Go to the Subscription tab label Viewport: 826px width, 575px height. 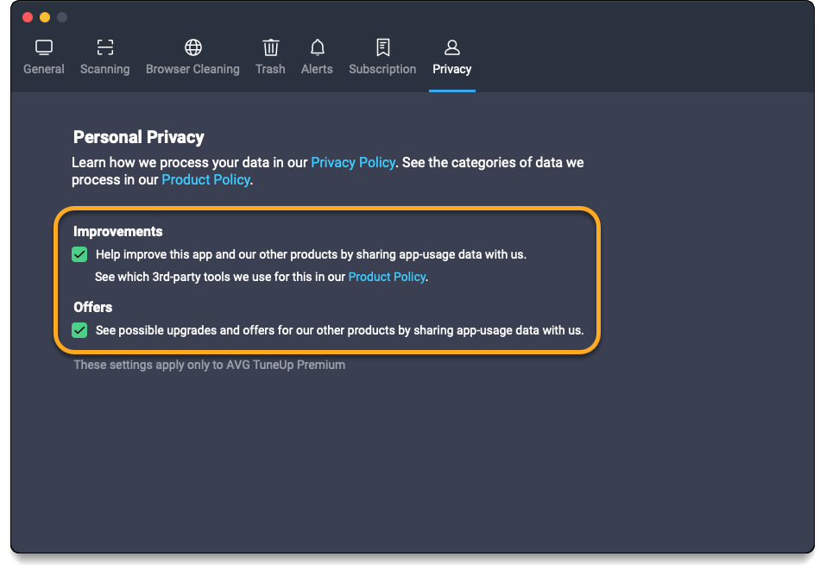[x=382, y=69]
